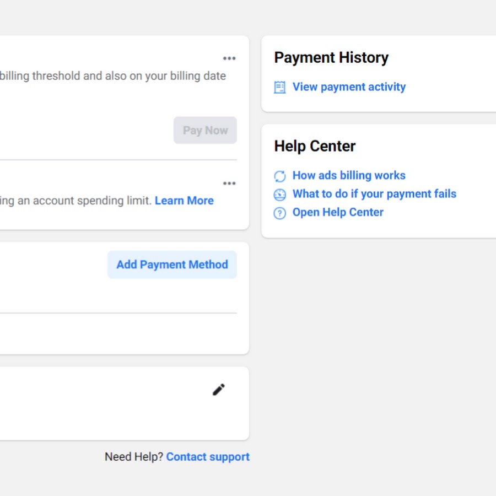Viewport: 496px width, 496px height.
Task: Click the Contact support link
Action: tap(208, 457)
